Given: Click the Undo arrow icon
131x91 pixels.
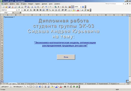Looking at the screenshot, I should click(46, 7).
